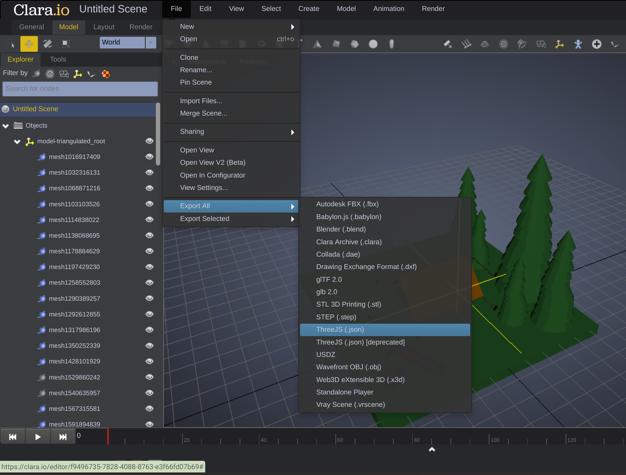The image size is (626, 475).
Task: Select the Rotate tool
Action: pos(47,44)
